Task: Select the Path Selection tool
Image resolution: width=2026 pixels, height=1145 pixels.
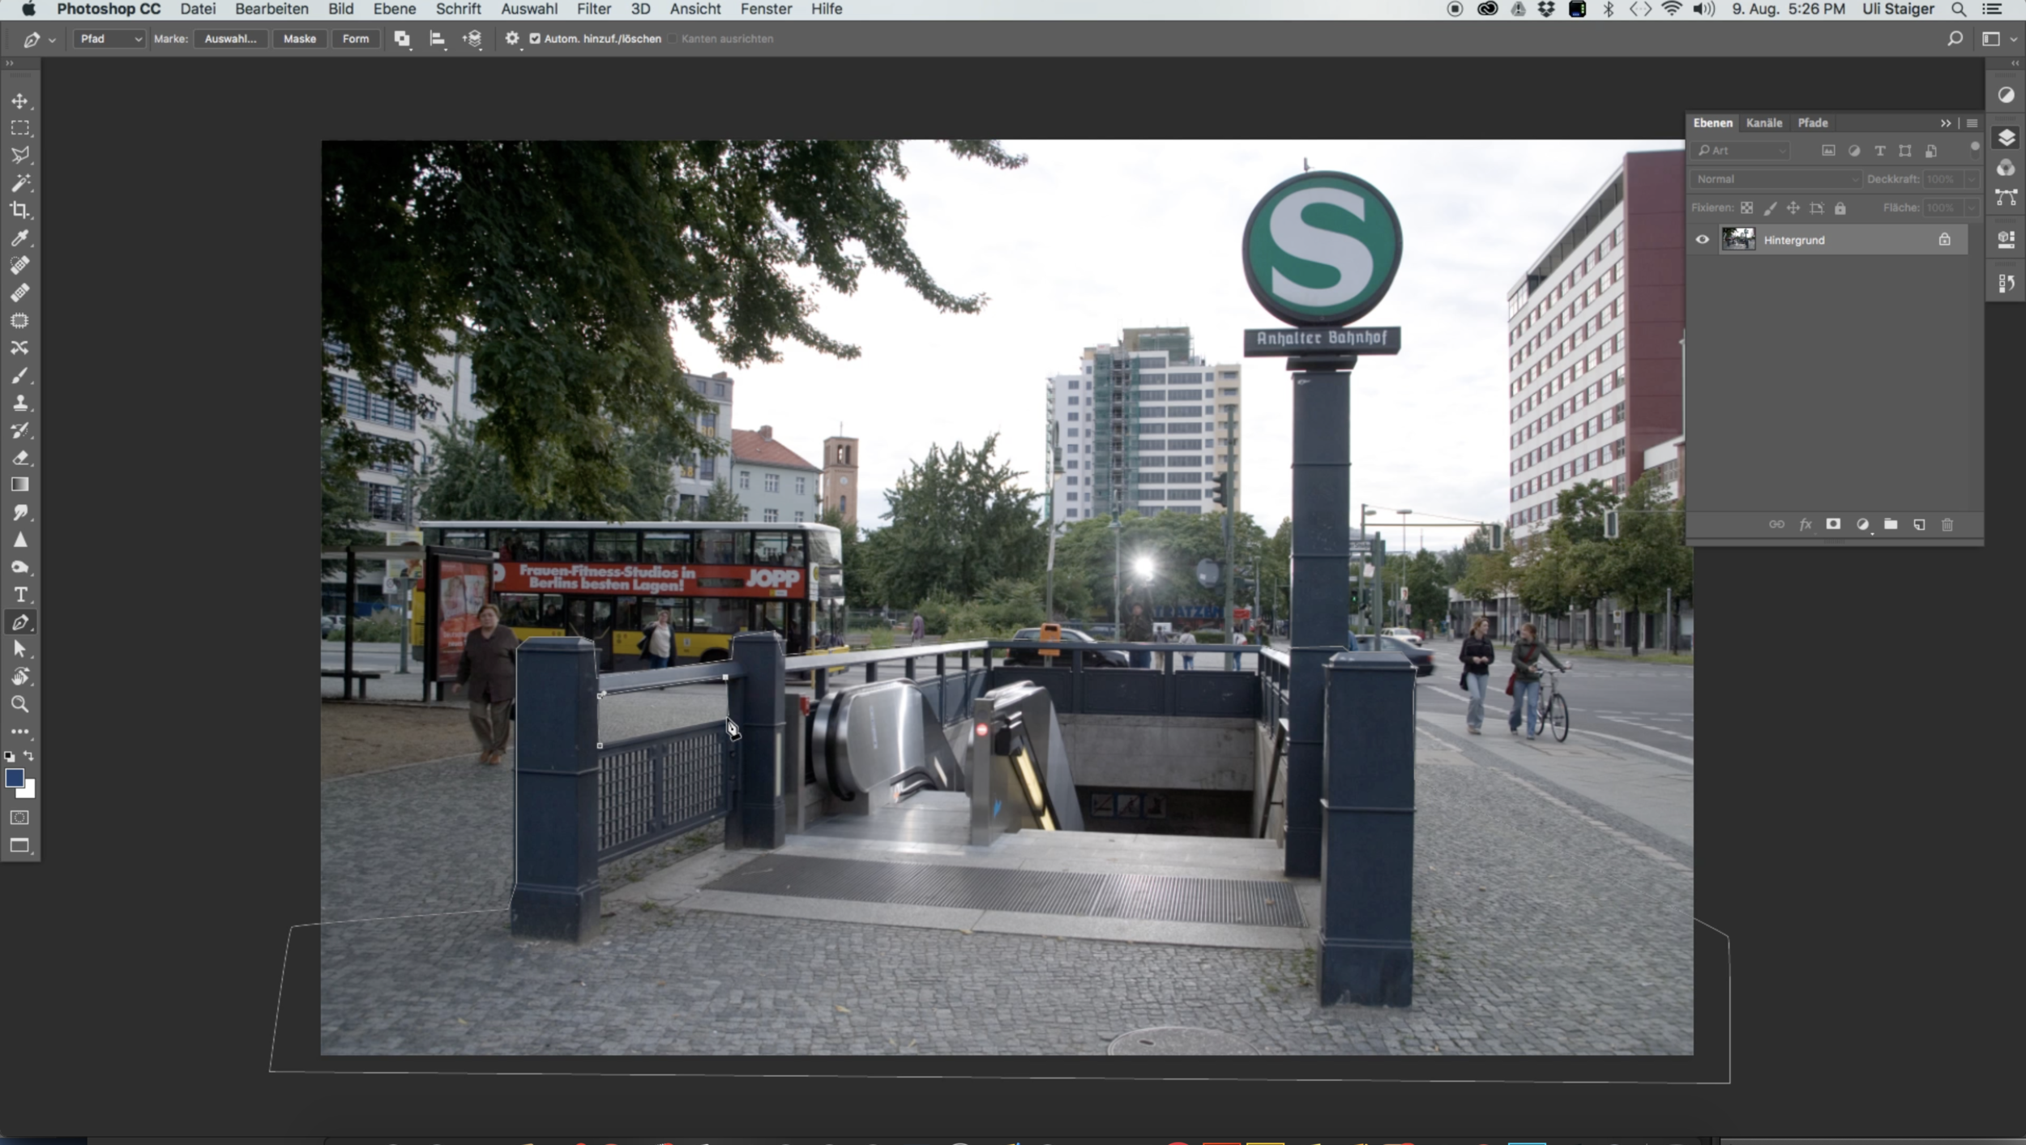Action: (x=20, y=649)
